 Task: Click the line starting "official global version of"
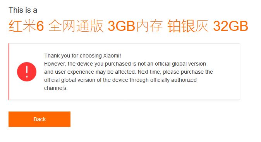pyautogui.click(x=120, y=80)
